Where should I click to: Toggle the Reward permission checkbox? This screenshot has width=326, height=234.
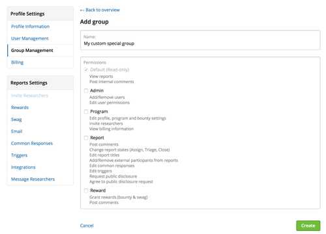(x=86, y=190)
